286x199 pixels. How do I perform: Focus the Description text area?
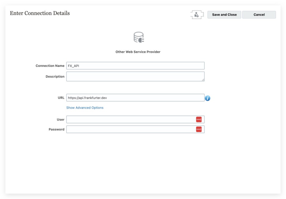click(135, 76)
